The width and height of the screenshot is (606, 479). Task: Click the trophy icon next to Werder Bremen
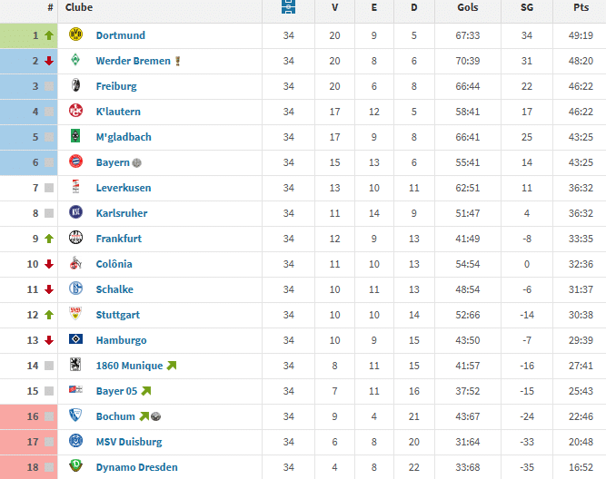click(x=178, y=62)
